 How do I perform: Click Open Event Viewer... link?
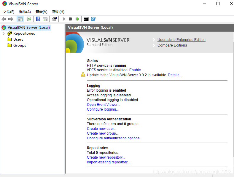104,105
